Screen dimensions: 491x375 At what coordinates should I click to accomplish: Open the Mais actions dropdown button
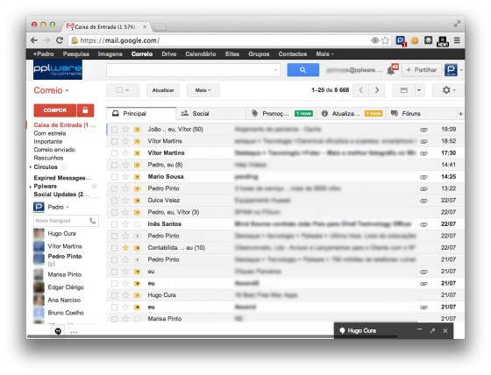tap(203, 90)
